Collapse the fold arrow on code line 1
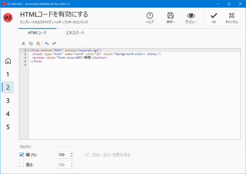The width and height of the screenshot is (246, 174). point(28,50)
